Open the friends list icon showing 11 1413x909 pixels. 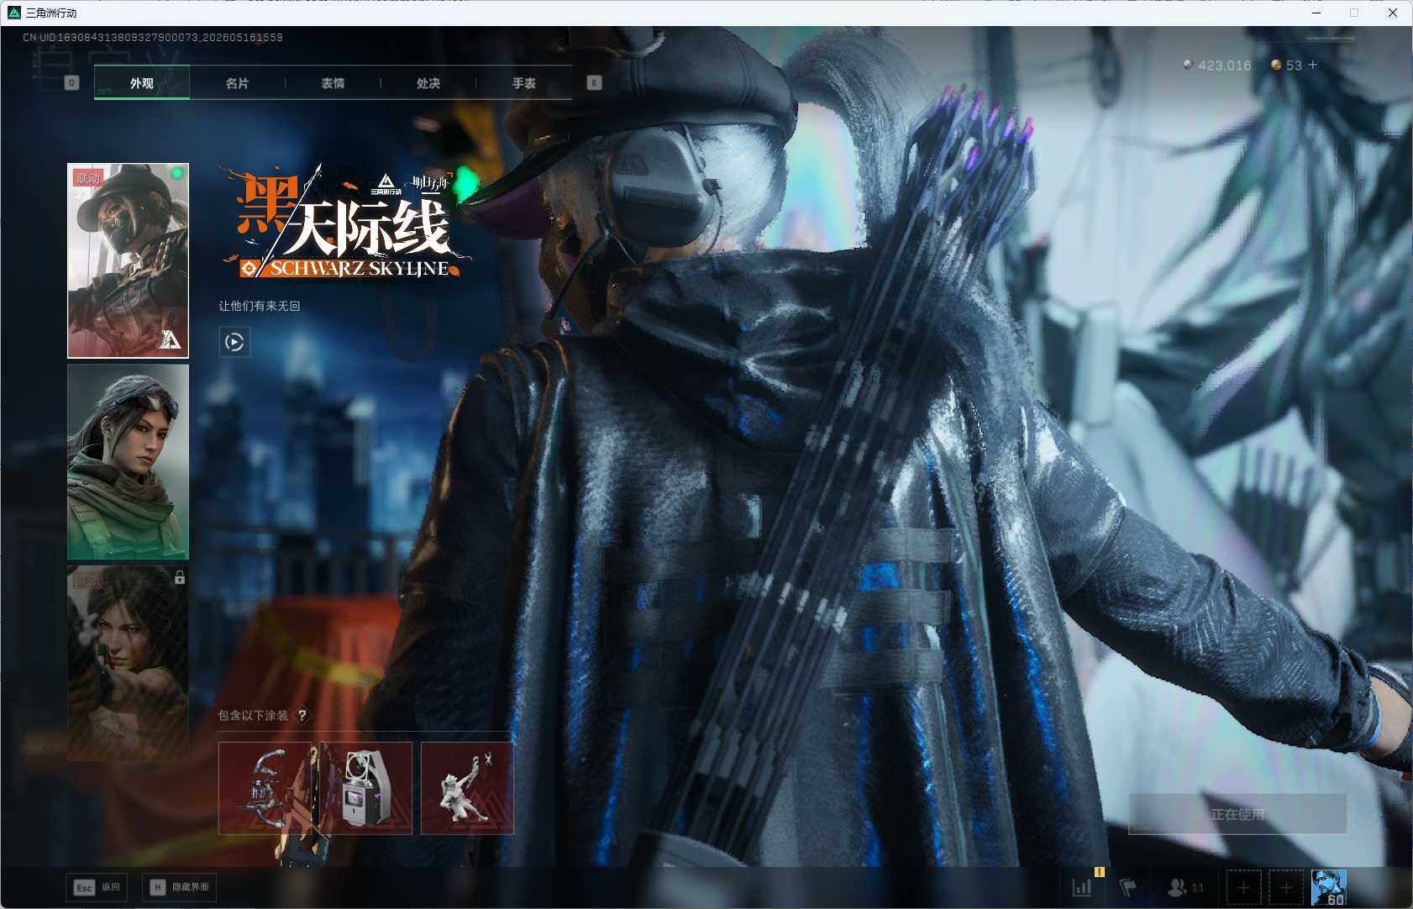(x=1185, y=887)
